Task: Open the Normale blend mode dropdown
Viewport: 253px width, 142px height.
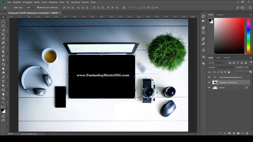Action: click(221, 67)
